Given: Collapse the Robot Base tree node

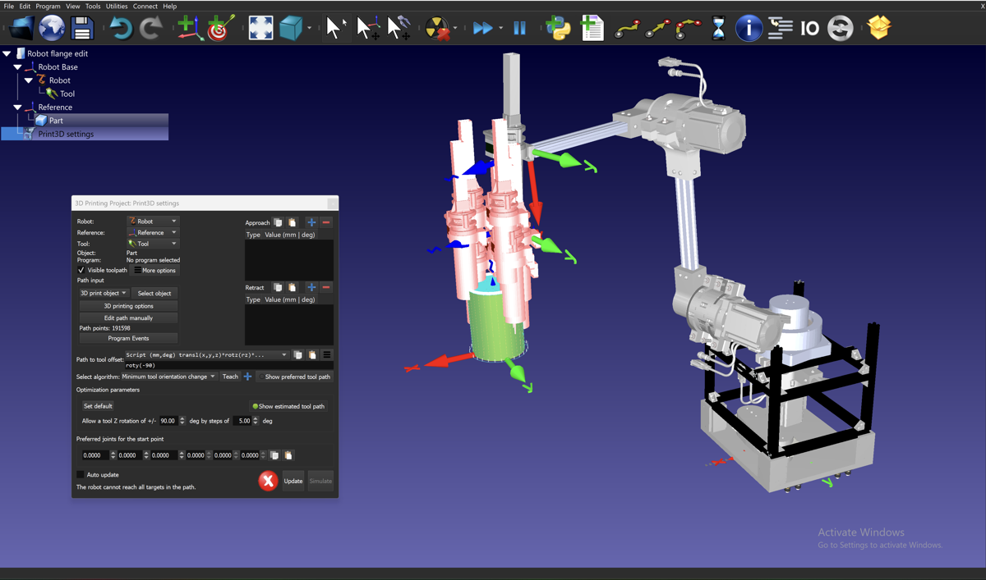Looking at the screenshot, I should click(x=17, y=67).
